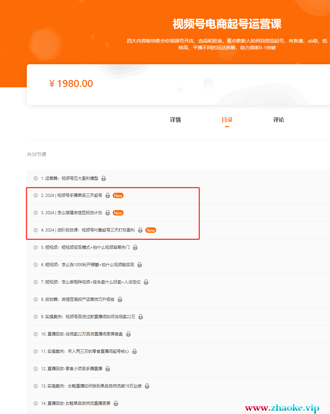Click the lock icon on lesson 1
Viewport: 330px width, 414px height.
104,178
